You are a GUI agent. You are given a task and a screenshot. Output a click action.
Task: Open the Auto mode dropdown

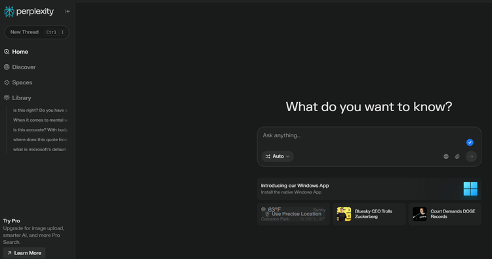(x=277, y=156)
